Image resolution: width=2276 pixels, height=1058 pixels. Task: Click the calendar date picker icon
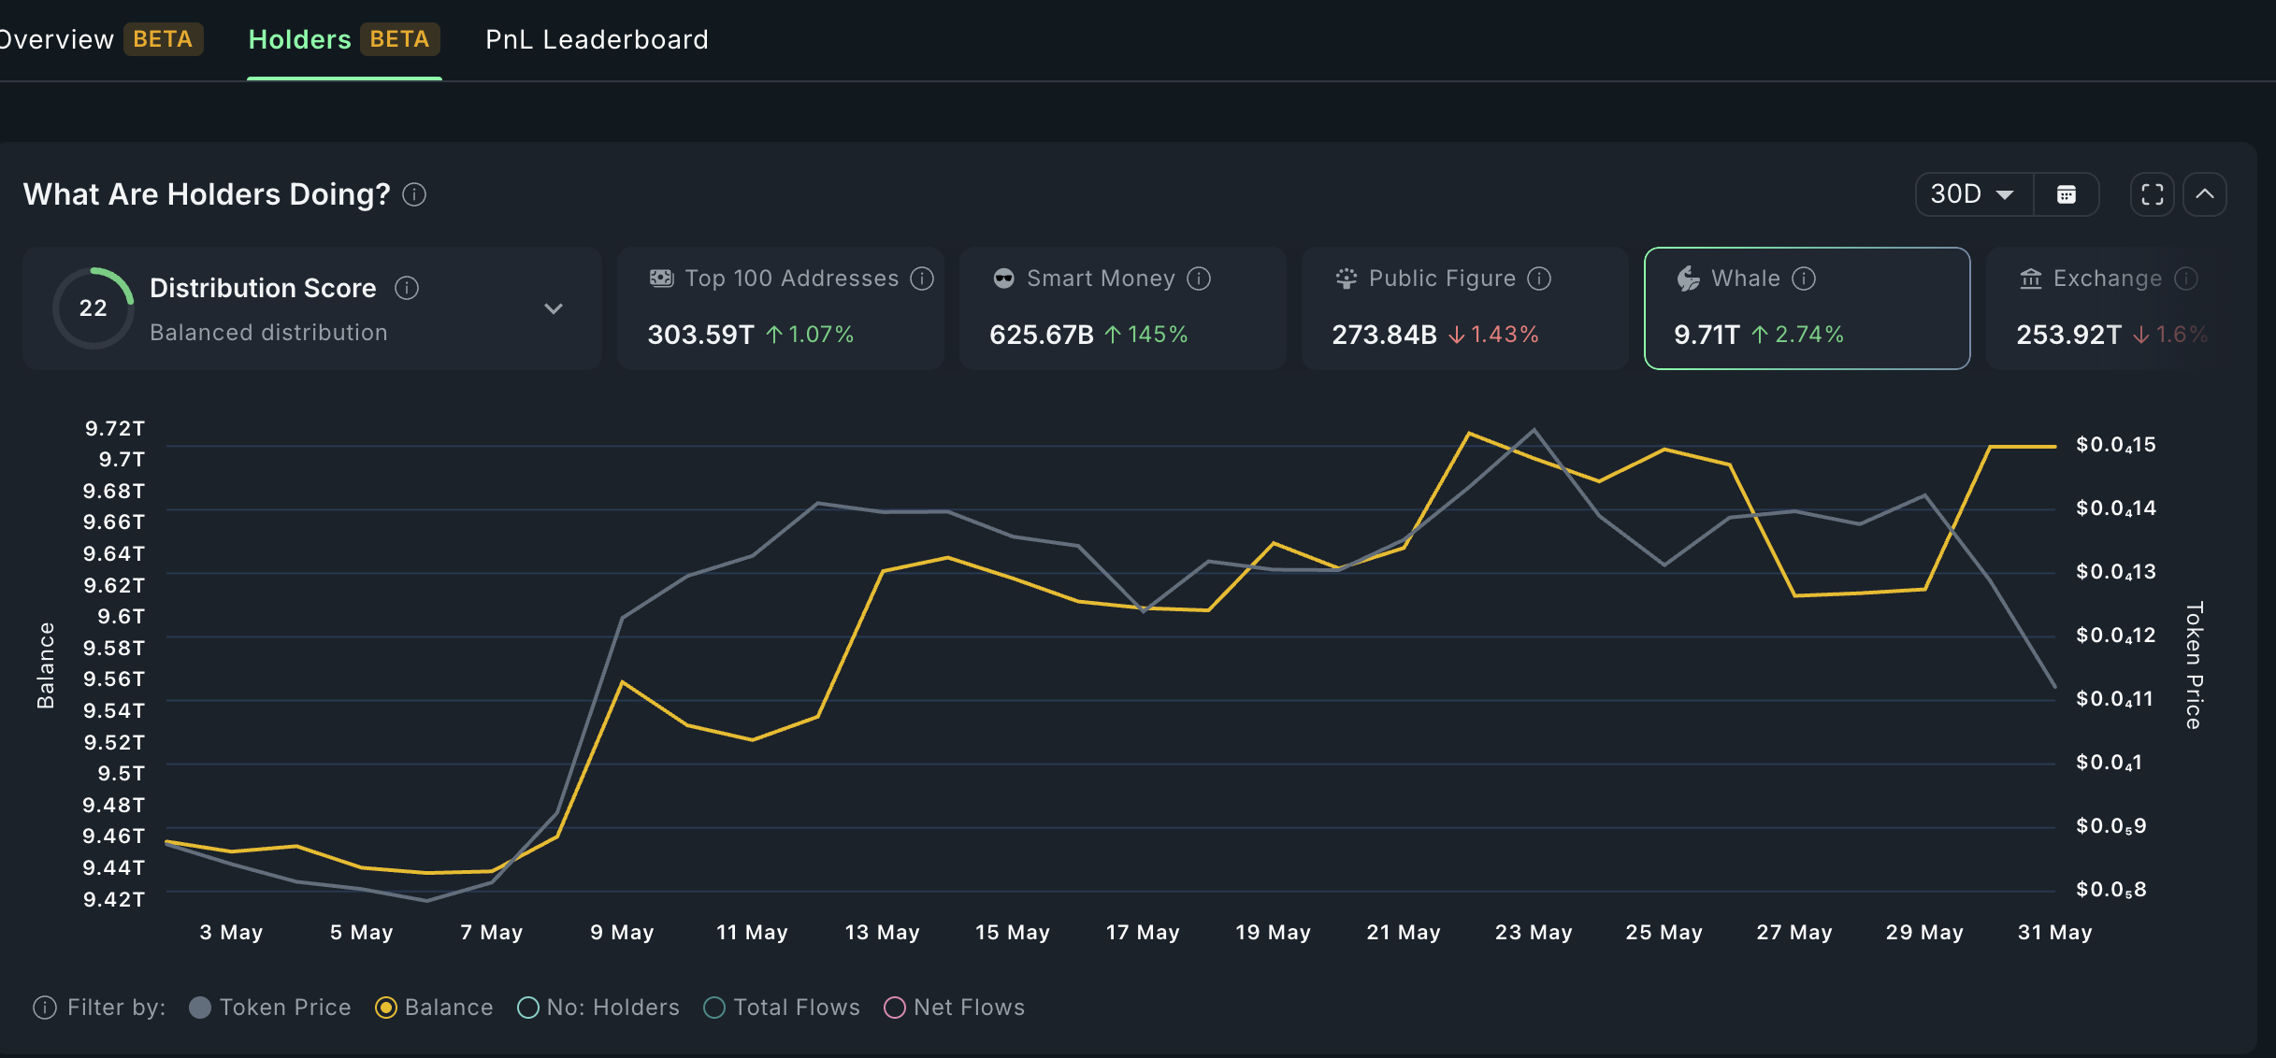[x=2067, y=194]
